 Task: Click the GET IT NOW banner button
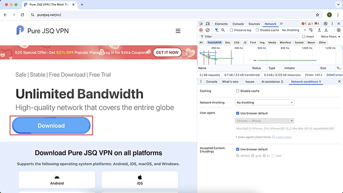(167, 52)
